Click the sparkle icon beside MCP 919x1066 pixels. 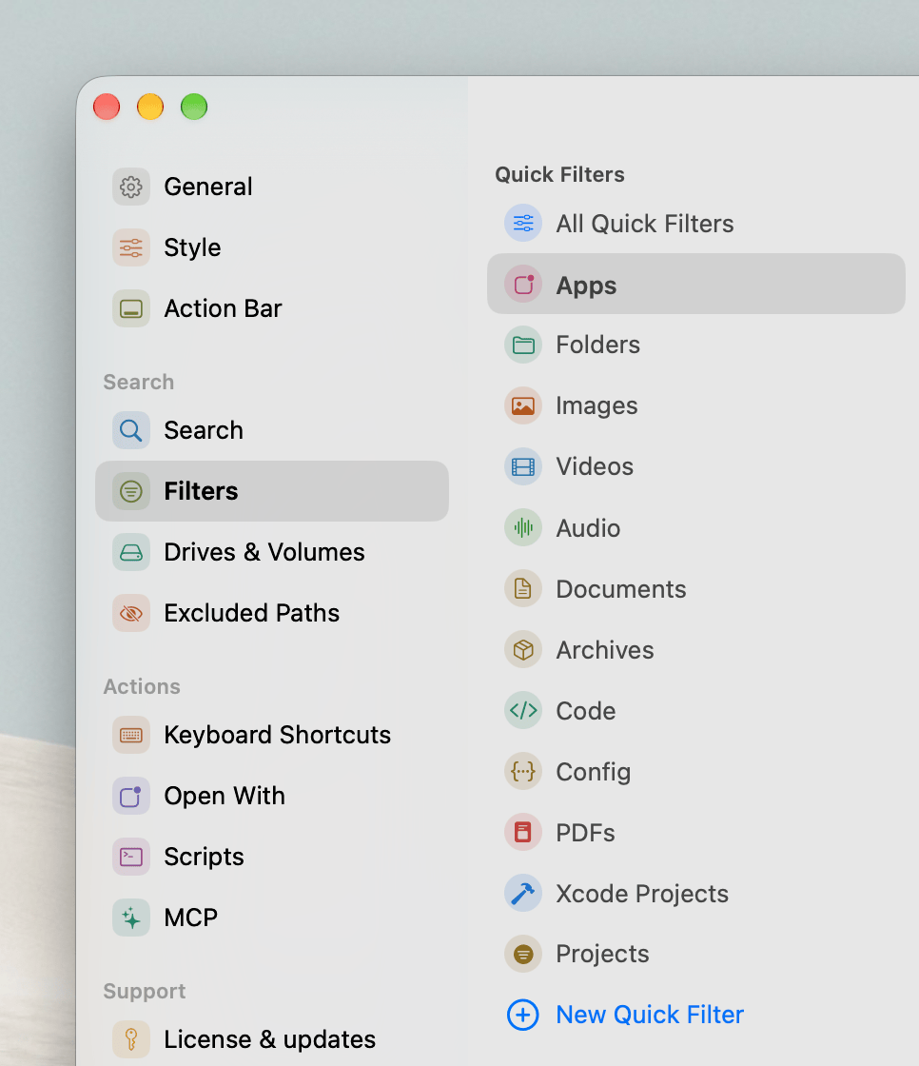coord(131,918)
